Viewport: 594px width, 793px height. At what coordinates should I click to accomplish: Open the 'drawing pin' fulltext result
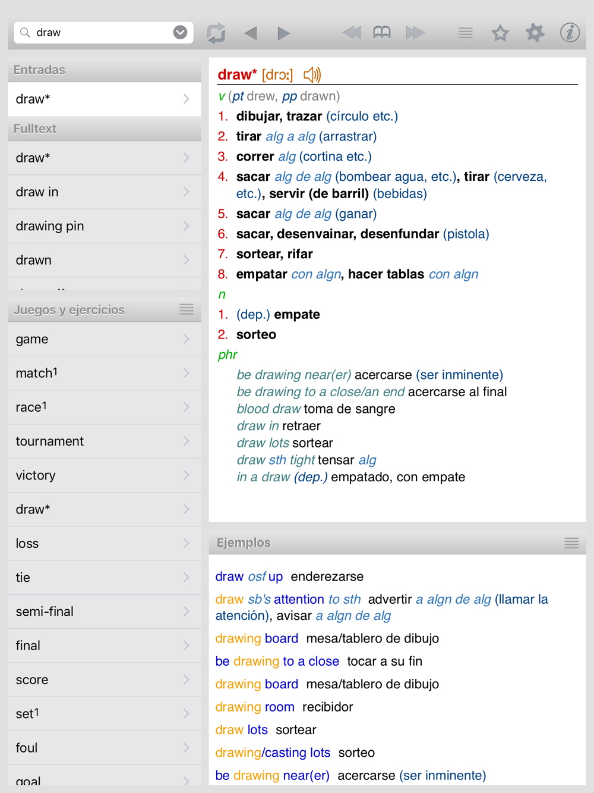point(105,226)
